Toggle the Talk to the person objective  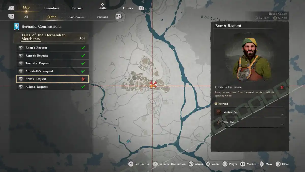pyautogui.click(x=228, y=87)
